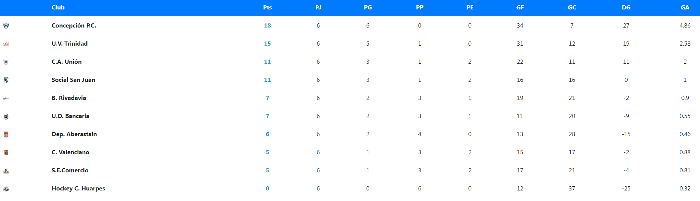Click the PJ matches played header
This screenshot has width=700, height=201.
pyautogui.click(x=318, y=8)
